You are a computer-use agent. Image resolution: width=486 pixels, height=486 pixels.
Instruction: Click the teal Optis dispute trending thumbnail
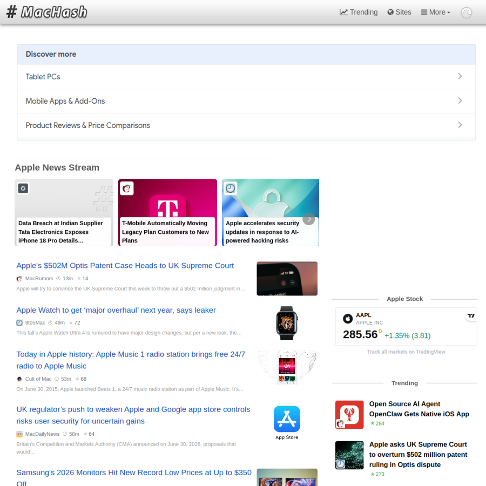click(x=349, y=455)
